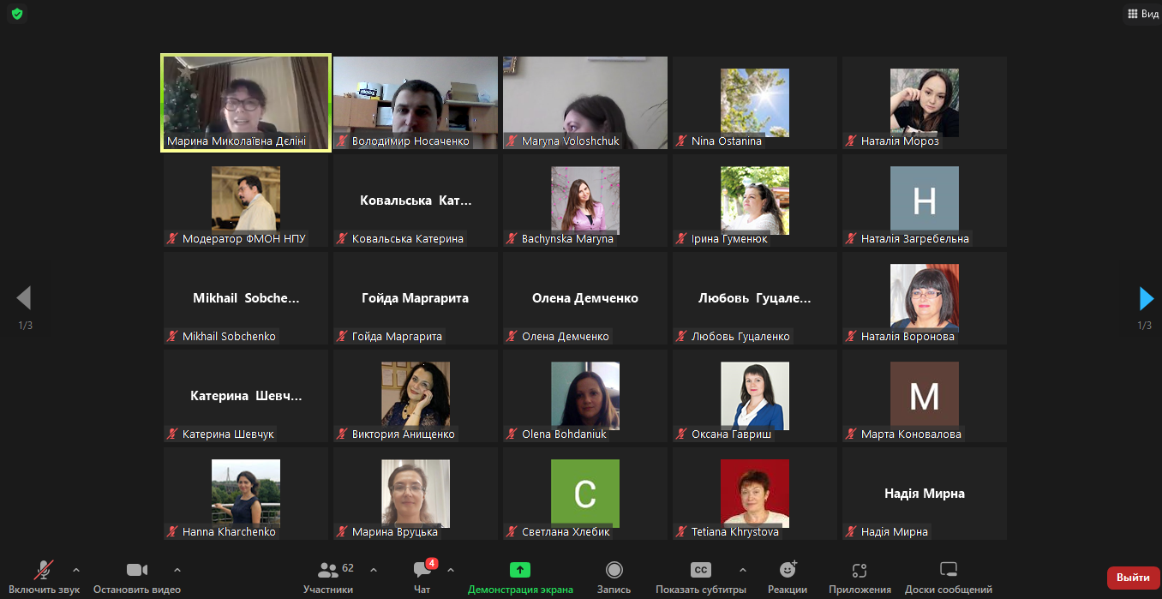The image size is (1162, 599).
Task: Expand the caret next to Показать субтитры
Action: pyautogui.click(x=742, y=569)
